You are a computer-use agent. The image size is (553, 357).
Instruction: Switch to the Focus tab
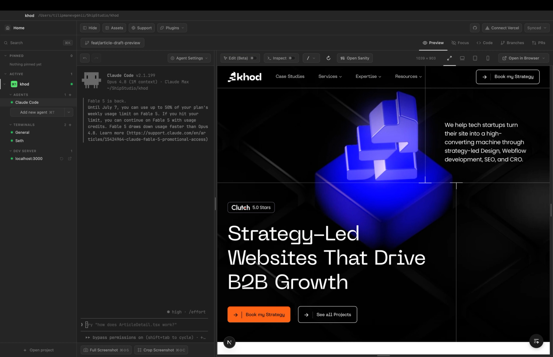coord(460,43)
